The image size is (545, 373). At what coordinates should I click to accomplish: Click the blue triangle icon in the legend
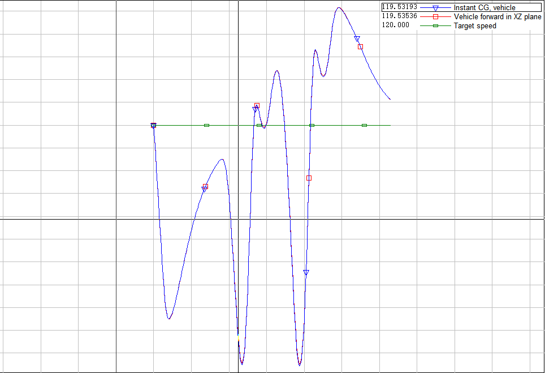coord(435,8)
